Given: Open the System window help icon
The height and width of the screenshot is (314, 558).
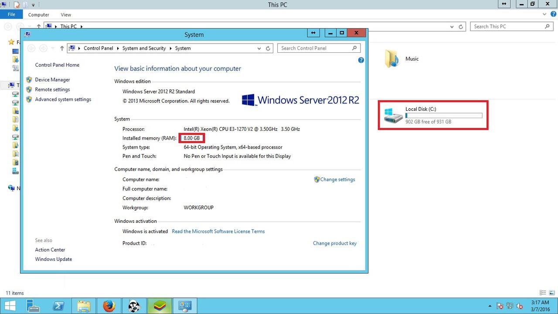Looking at the screenshot, I should (361, 60).
